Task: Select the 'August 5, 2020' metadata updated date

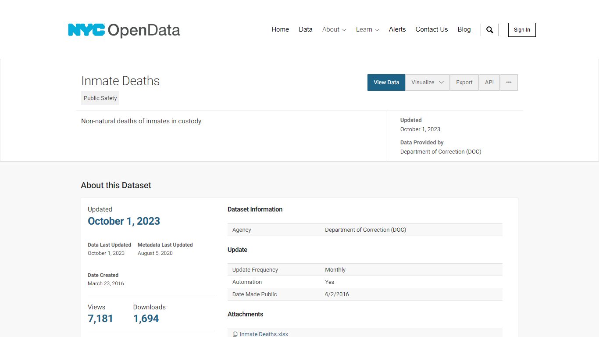Action: tap(155, 253)
